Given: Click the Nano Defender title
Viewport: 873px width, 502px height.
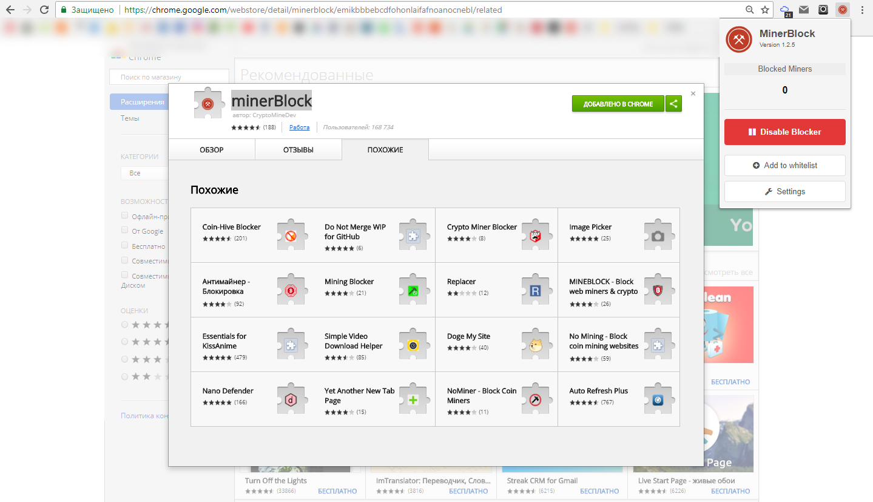Looking at the screenshot, I should point(228,391).
